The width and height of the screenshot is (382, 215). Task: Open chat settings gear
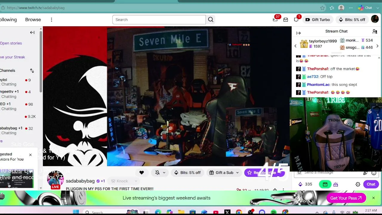[x=358, y=185]
